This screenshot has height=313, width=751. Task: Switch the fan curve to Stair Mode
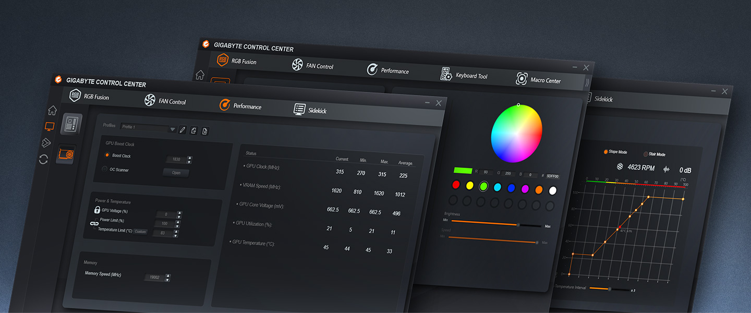646,154
